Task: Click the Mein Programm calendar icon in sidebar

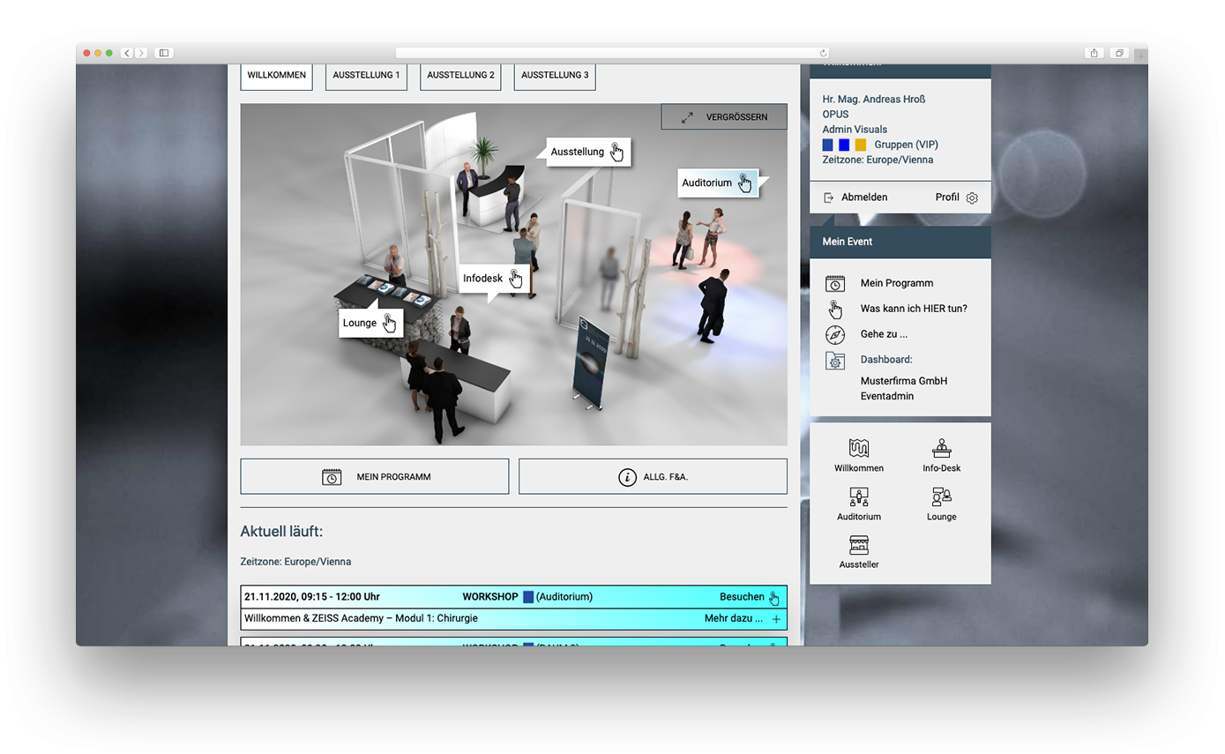Action: click(834, 283)
